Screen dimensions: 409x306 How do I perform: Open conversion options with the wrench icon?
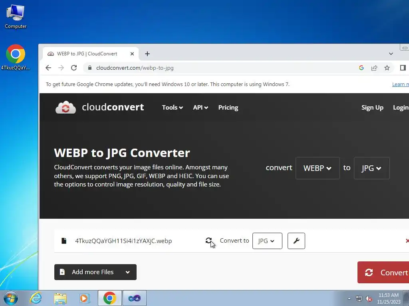coord(296,241)
